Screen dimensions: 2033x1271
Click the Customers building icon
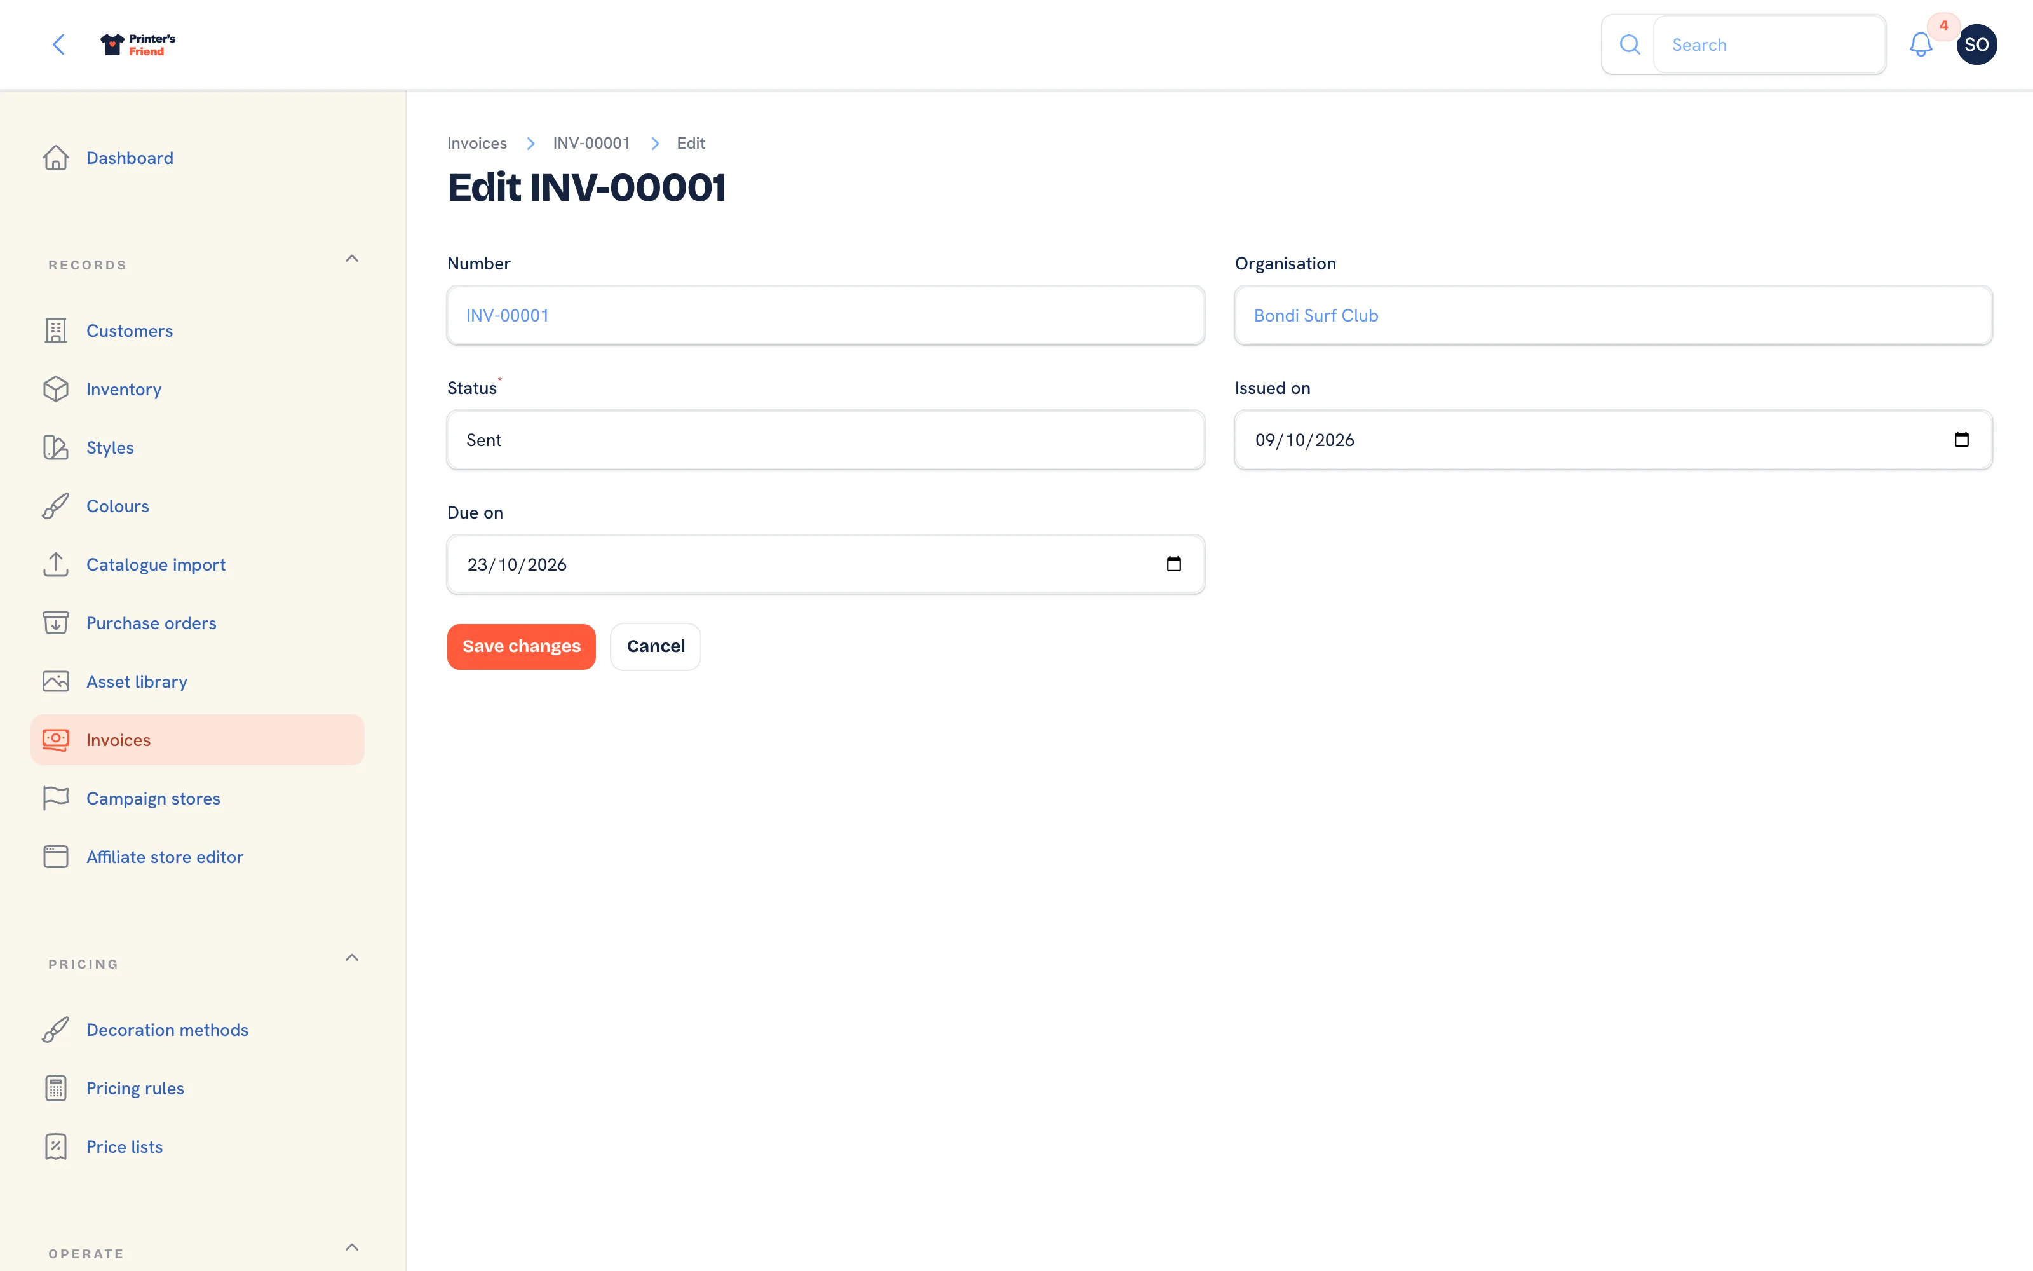click(55, 330)
